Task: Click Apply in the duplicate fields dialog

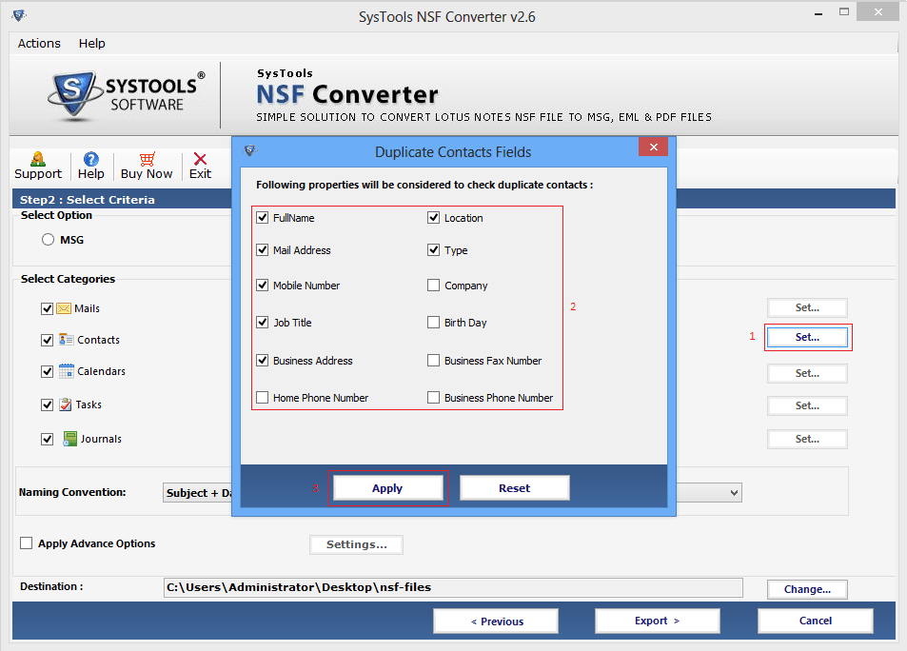Action: 387,488
